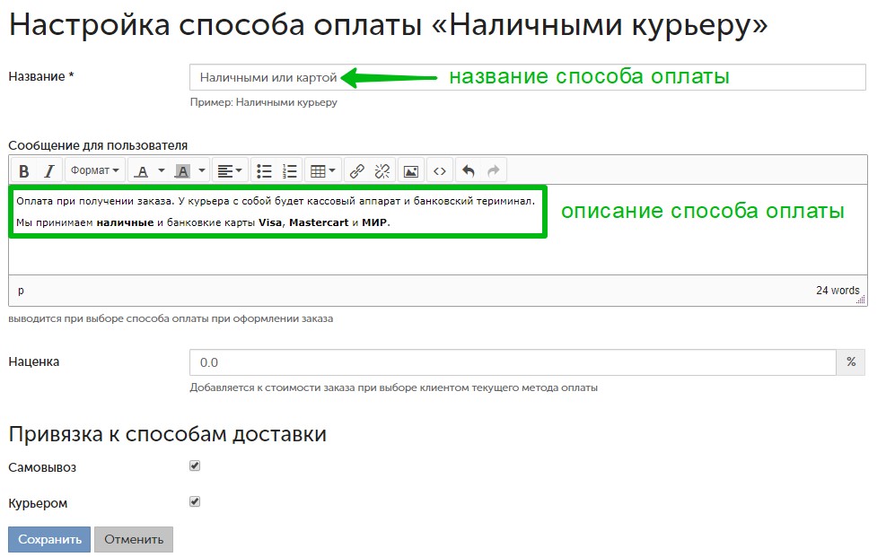Remove link with unlink icon
Image resolution: width=886 pixels, height=557 pixels.
pos(382,170)
